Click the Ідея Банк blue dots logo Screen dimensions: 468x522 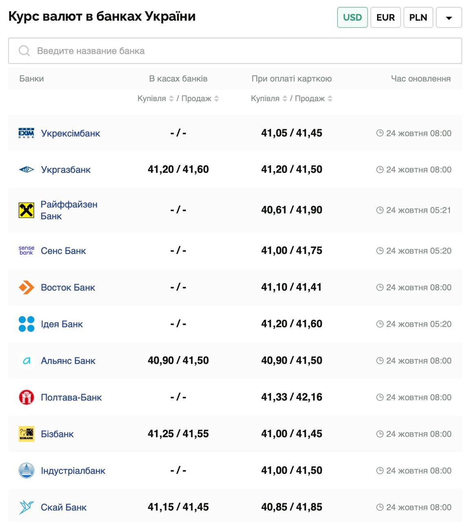tap(26, 324)
